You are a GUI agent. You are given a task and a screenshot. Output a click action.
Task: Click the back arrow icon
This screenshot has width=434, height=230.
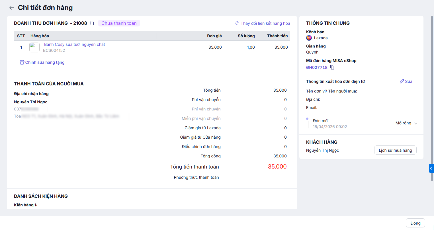pyautogui.click(x=11, y=8)
